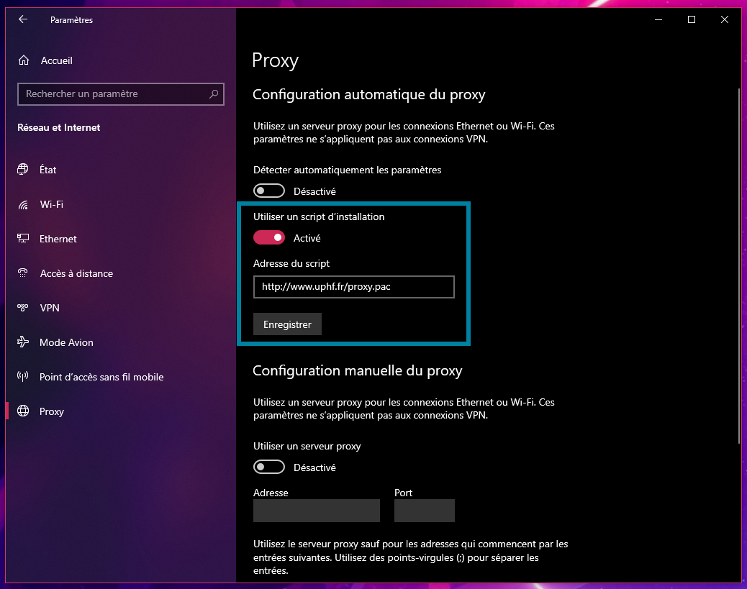Disable Utiliser un script d'installation
Screen dimensions: 747x589
(269, 237)
